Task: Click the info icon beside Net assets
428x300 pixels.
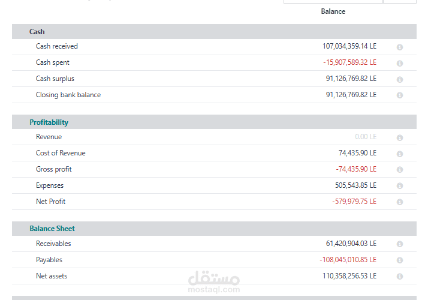Action: pos(399,277)
